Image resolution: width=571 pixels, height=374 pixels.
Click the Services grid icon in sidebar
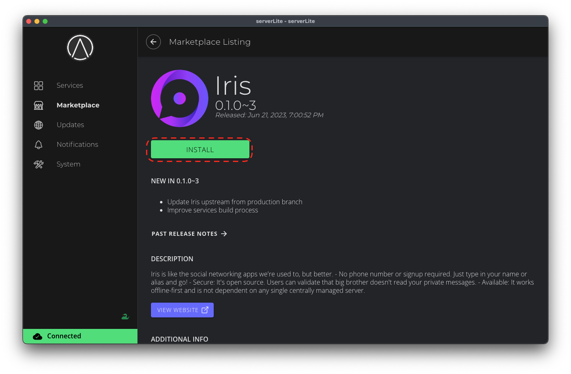[x=39, y=85]
